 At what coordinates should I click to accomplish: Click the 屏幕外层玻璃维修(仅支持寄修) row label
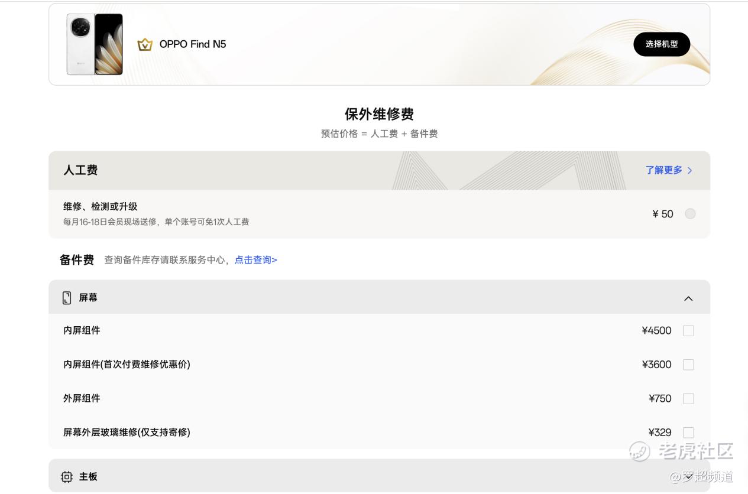click(x=127, y=433)
